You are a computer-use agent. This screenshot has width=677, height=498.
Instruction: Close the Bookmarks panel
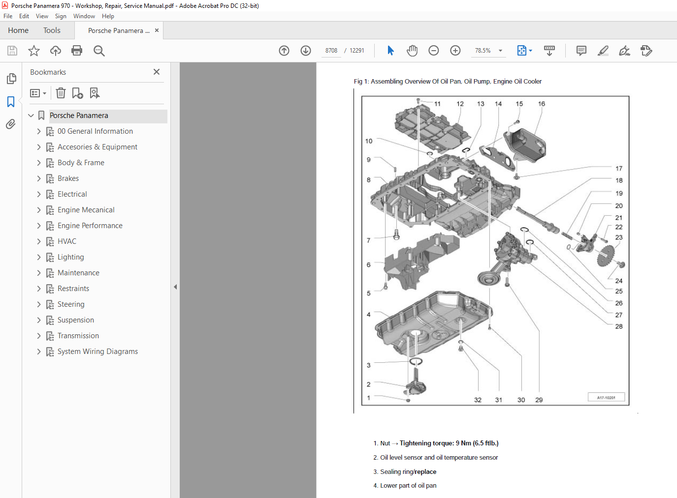click(x=157, y=72)
